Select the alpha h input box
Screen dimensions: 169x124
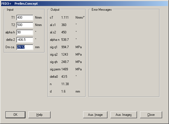[25, 32]
